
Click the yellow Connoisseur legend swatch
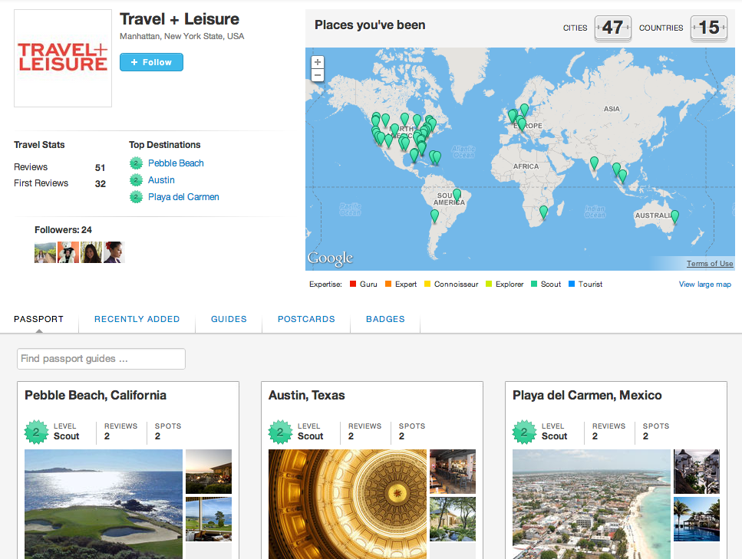point(427,284)
